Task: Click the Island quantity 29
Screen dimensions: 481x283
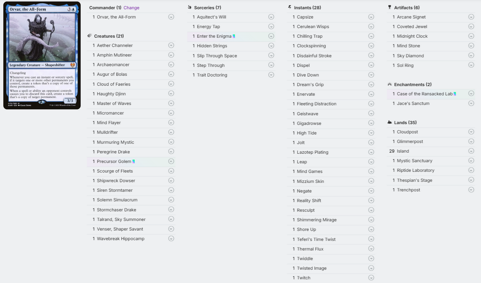Action: tap(392, 151)
